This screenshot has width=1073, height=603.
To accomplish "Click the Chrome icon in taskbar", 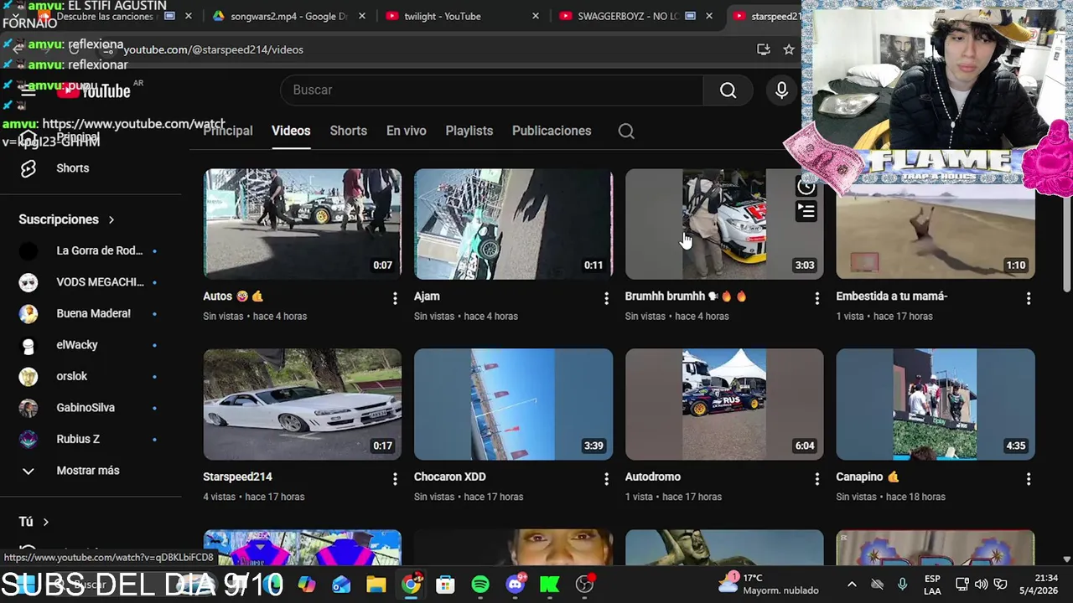I will pyautogui.click(x=411, y=585).
